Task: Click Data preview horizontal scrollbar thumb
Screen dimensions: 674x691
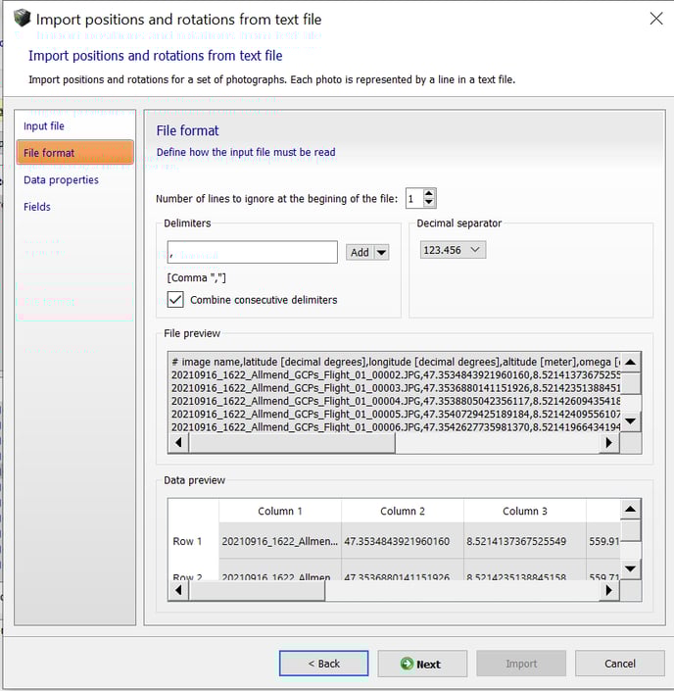Action: [x=257, y=590]
